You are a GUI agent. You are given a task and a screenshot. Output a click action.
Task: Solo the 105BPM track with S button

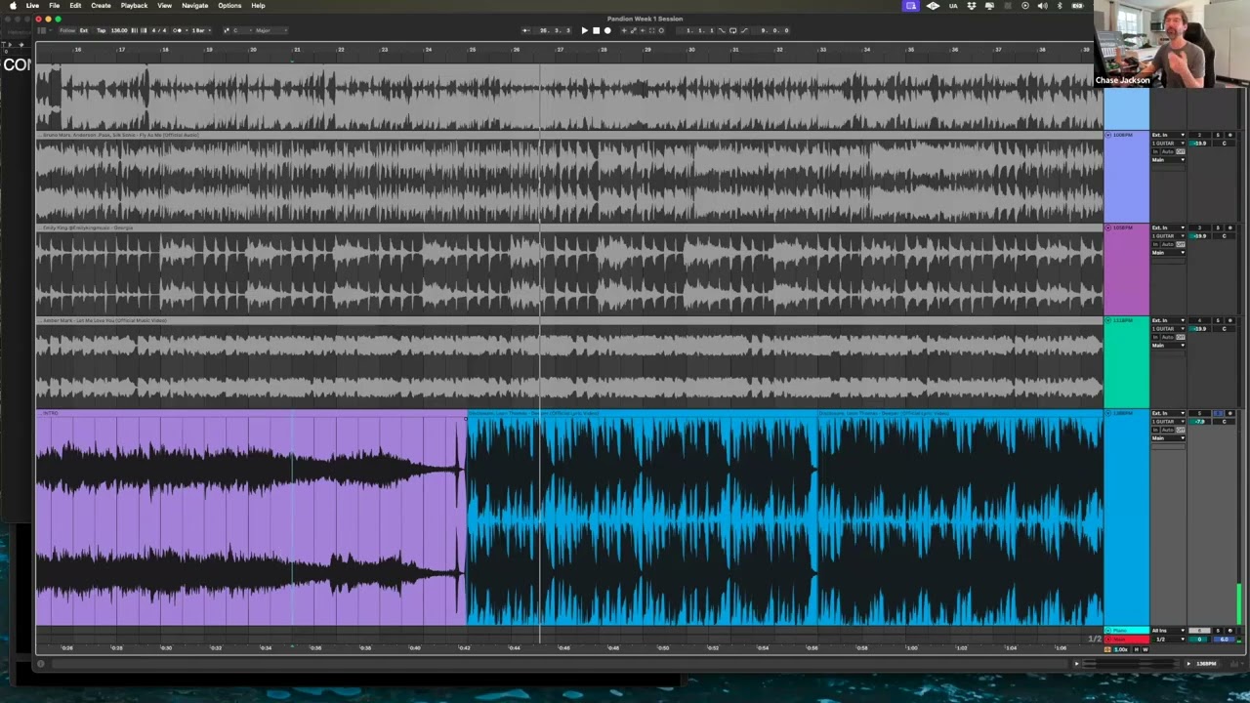click(x=1218, y=227)
